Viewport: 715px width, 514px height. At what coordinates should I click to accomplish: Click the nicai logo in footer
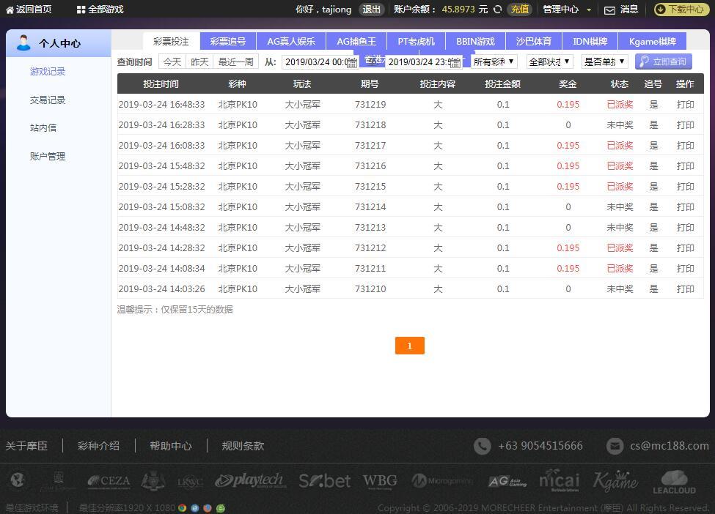[559, 480]
